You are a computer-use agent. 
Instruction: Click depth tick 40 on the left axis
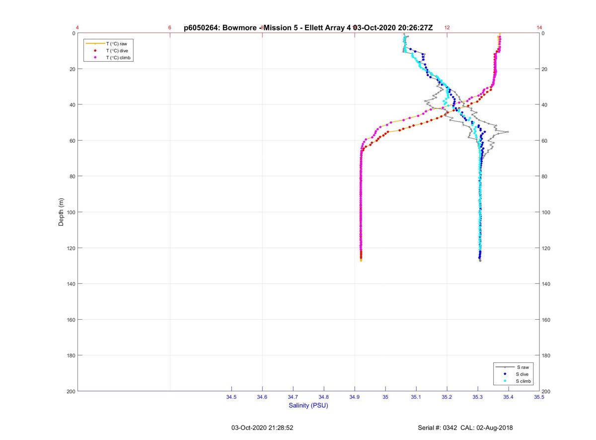(72, 105)
